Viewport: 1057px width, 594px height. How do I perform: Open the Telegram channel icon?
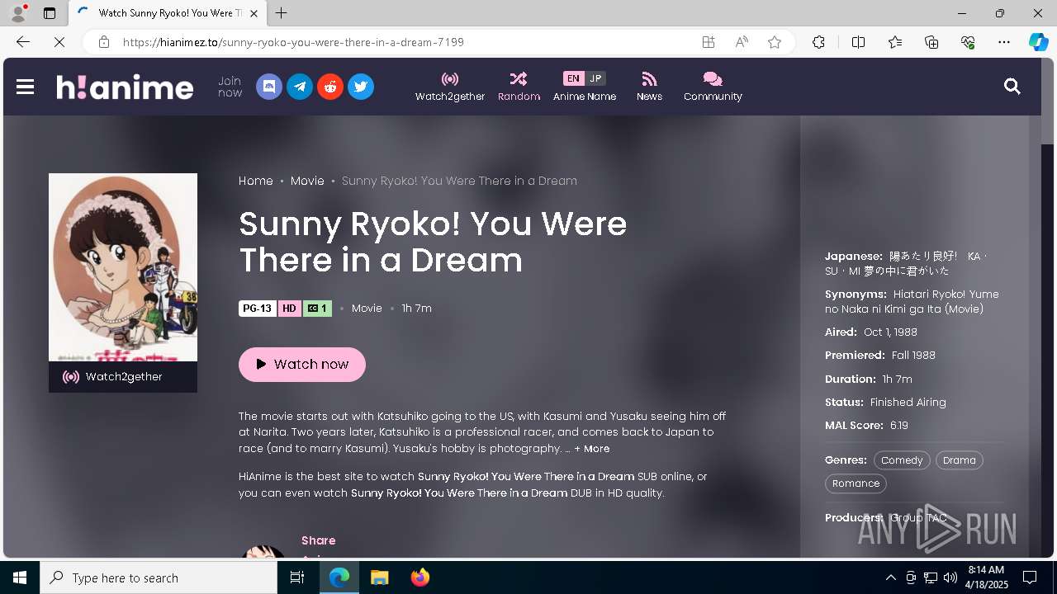300,87
